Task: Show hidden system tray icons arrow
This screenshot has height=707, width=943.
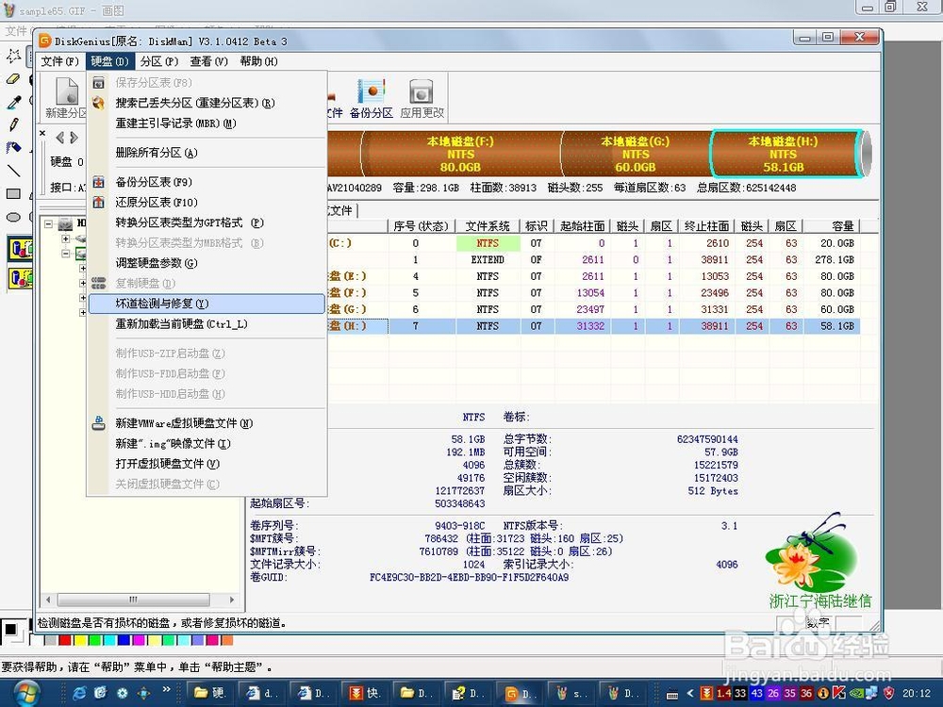Action: [690, 693]
